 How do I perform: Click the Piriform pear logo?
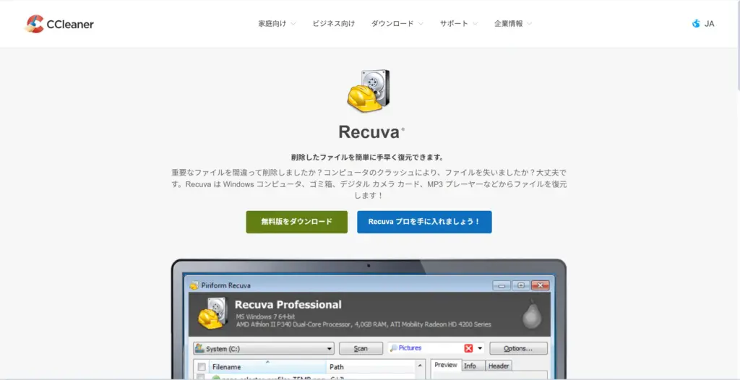(532, 313)
